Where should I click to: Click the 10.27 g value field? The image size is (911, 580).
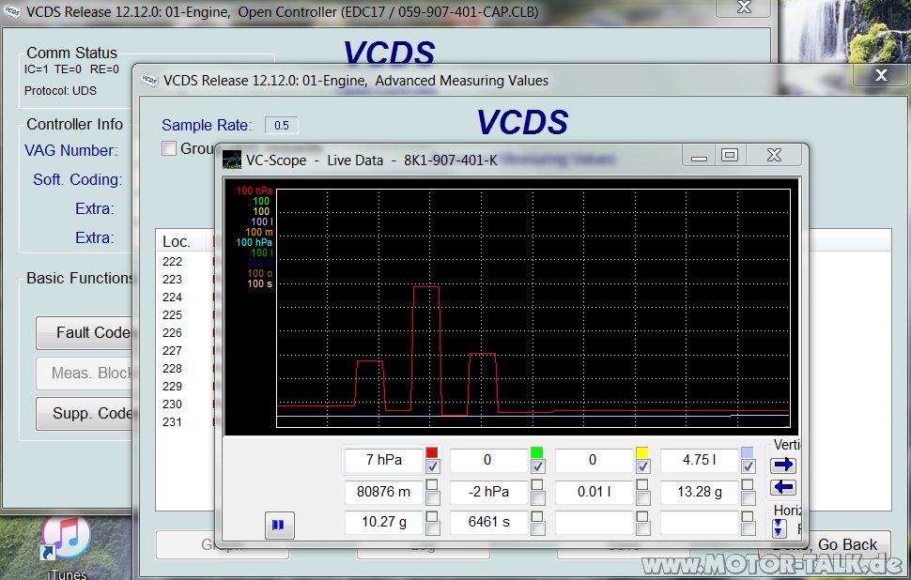pyautogui.click(x=383, y=522)
